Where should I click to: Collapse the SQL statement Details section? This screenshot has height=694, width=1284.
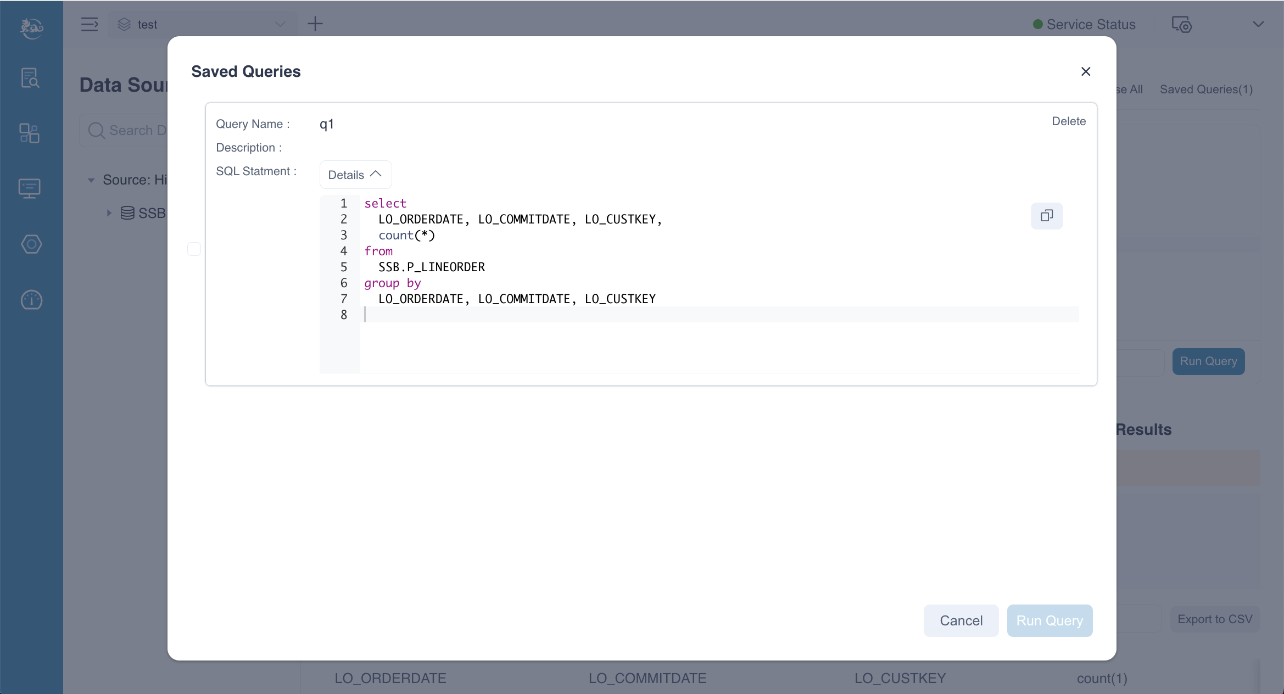(354, 175)
